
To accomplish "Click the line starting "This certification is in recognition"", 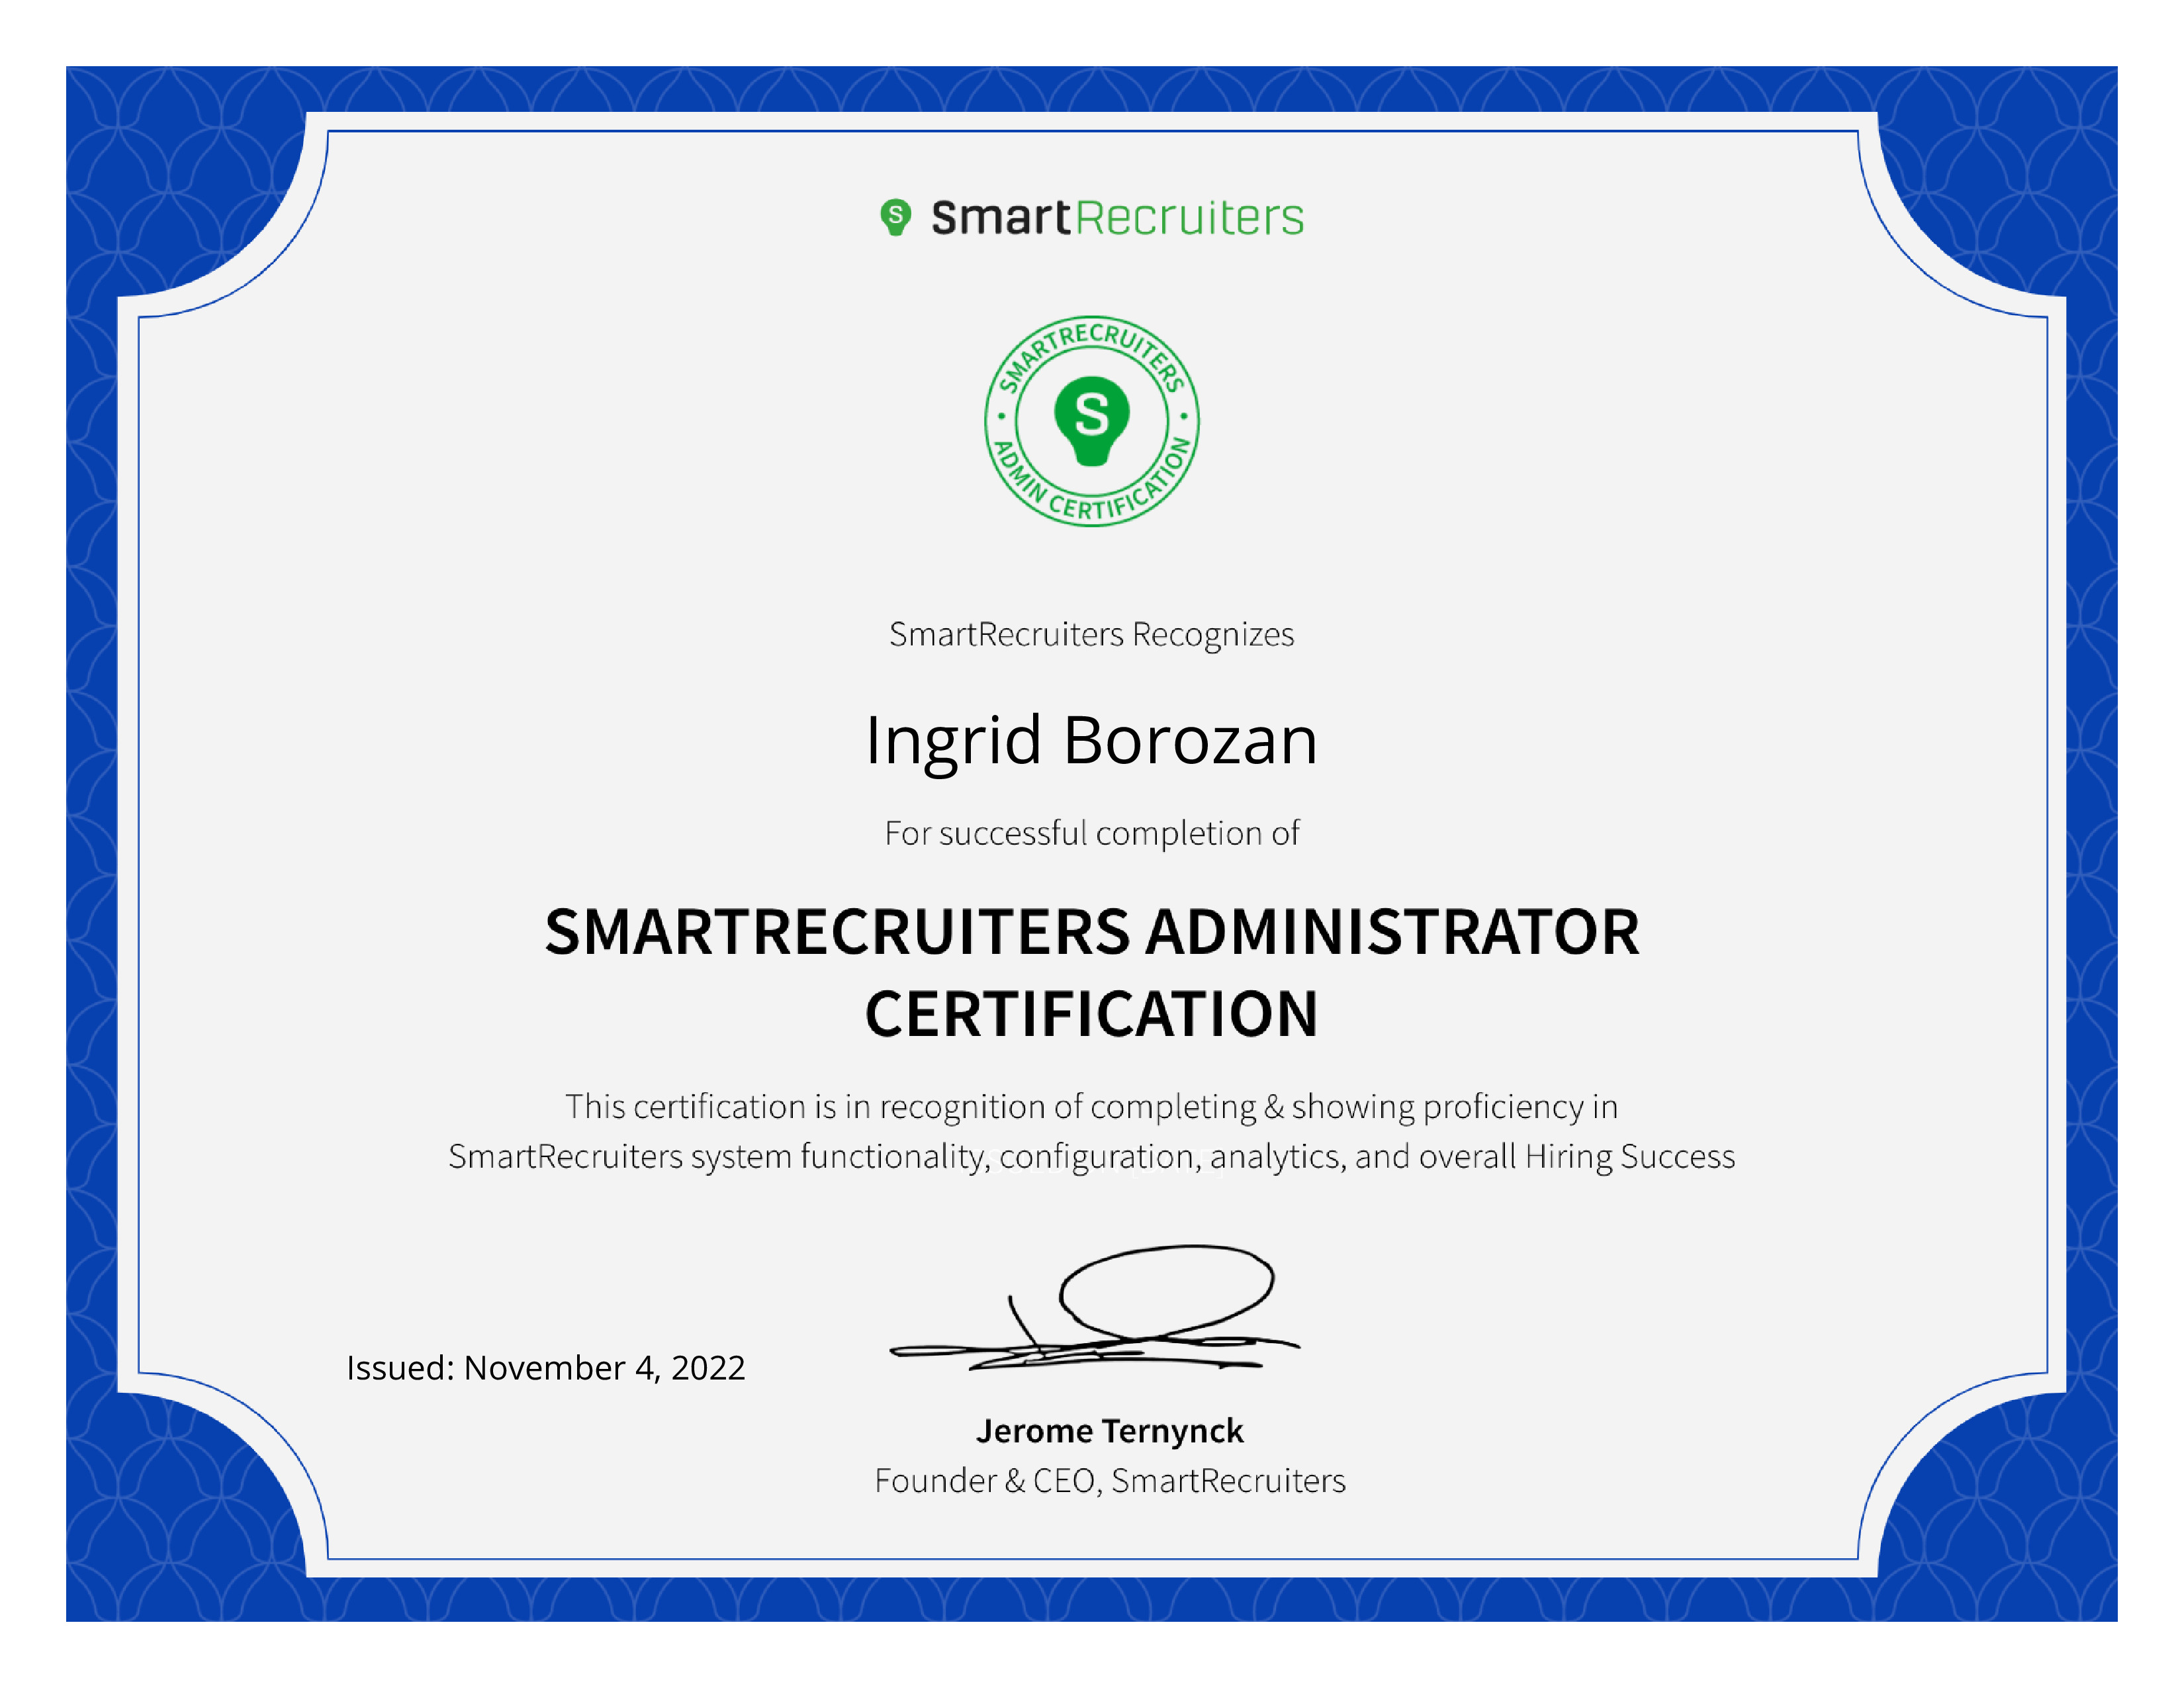I will pos(1092,1107).
